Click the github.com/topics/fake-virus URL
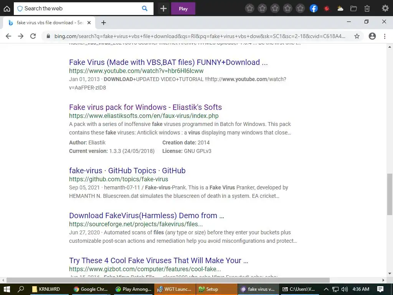The height and width of the screenshot is (295, 393). coord(119,179)
